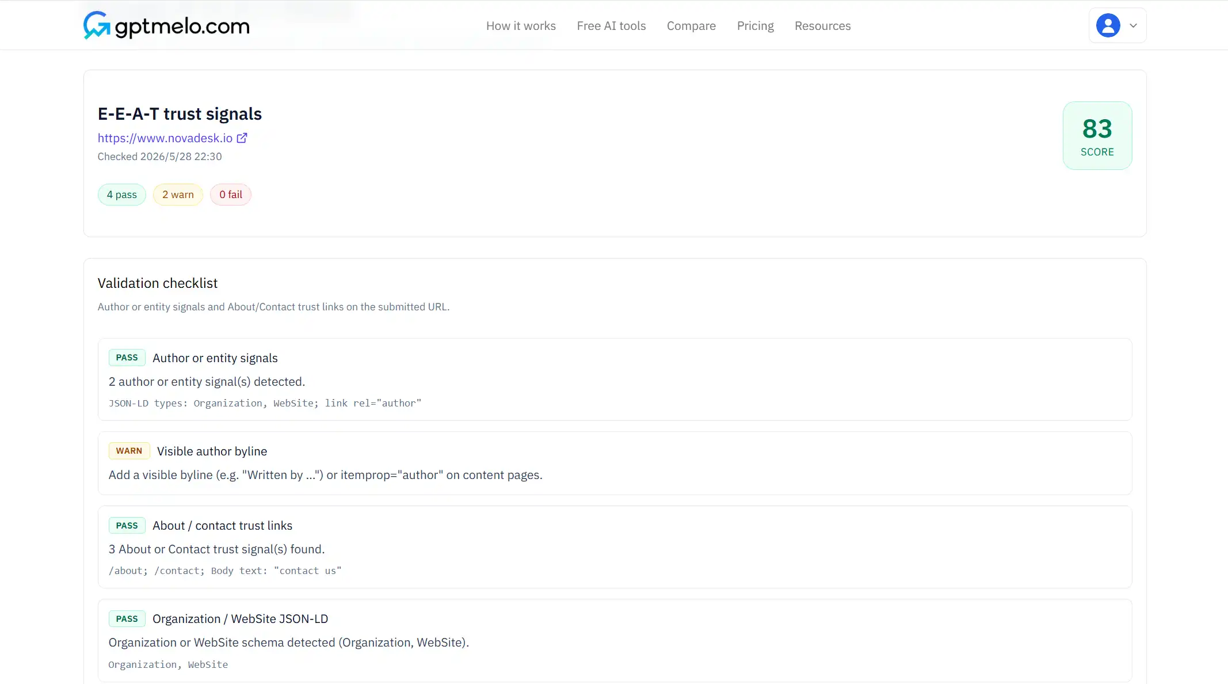
Task: Expand the account dropdown chevron
Action: tap(1133, 25)
